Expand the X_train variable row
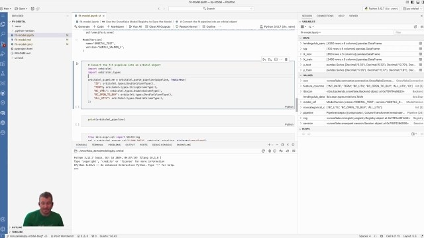The width and height of the screenshot is (424, 238). [x=301, y=59]
